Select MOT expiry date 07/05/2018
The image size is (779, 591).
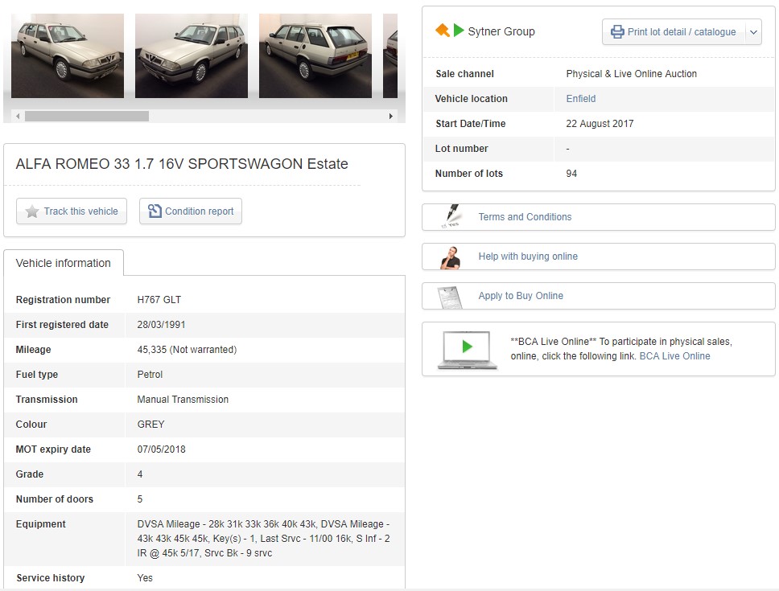tap(161, 449)
